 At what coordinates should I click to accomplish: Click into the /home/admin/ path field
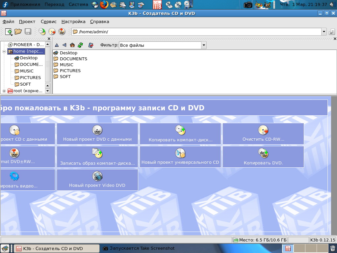click(x=196, y=32)
